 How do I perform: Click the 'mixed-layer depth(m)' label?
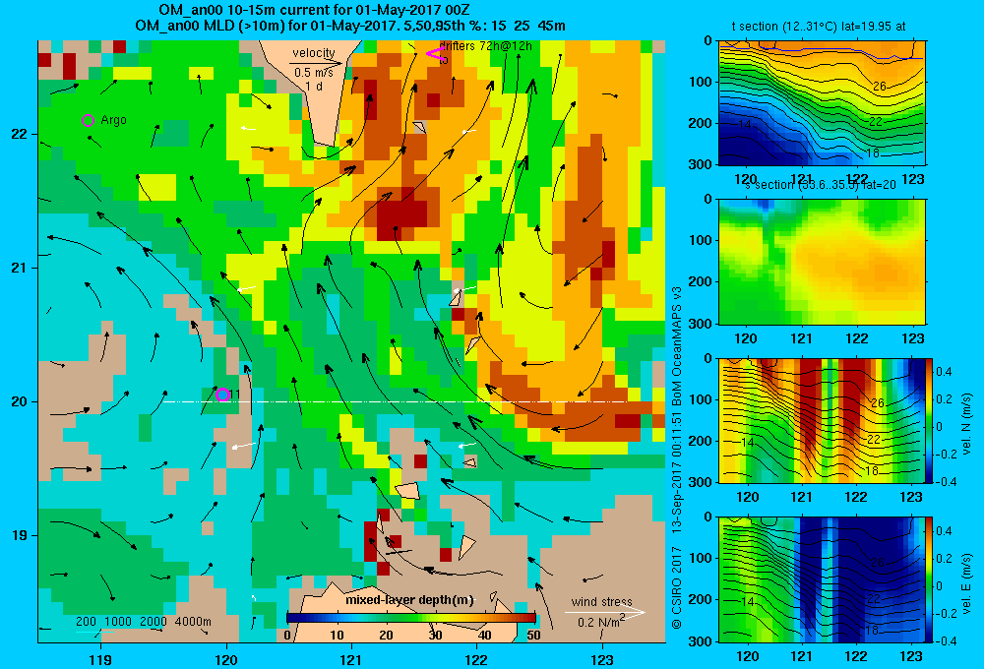point(409,600)
